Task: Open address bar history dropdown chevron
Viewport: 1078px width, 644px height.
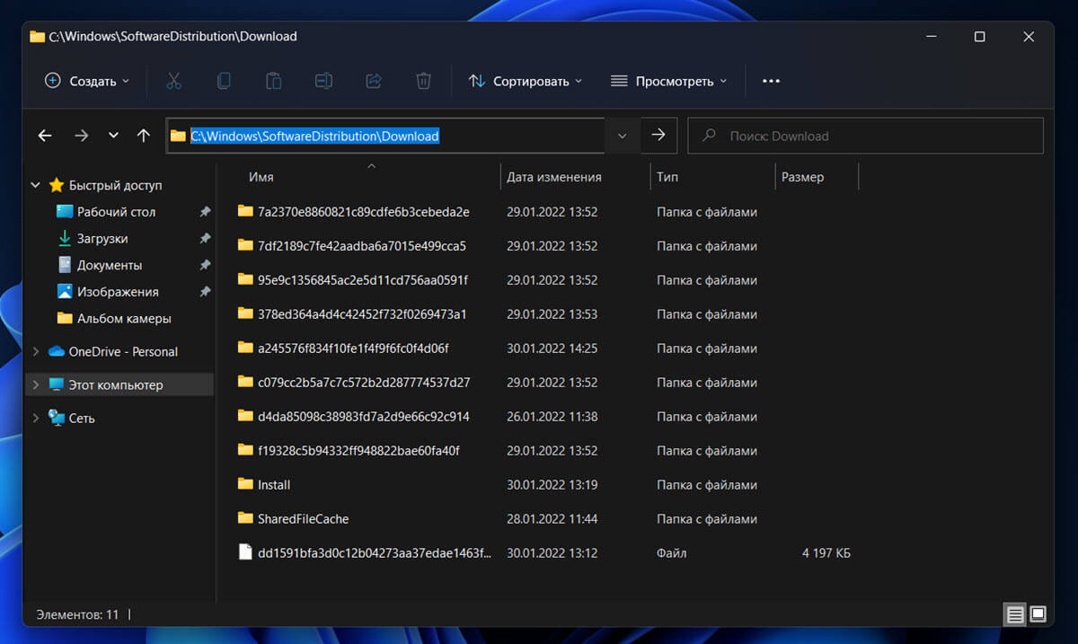Action: tap(622, 136)
